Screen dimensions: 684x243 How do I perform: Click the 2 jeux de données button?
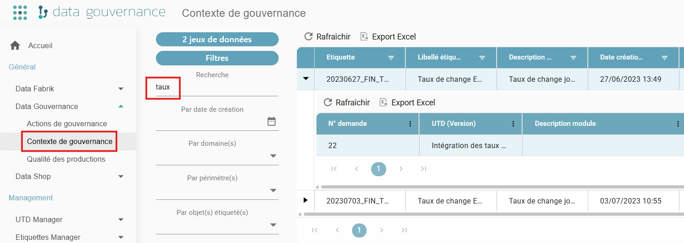pyautogui.click(x=217, y=40)
